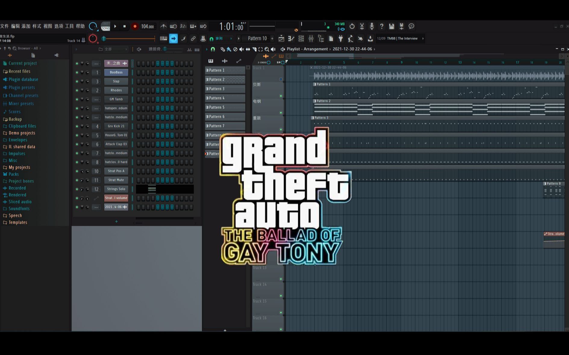Click the one-click audio recording microphone icon

(x=372, y=26)
